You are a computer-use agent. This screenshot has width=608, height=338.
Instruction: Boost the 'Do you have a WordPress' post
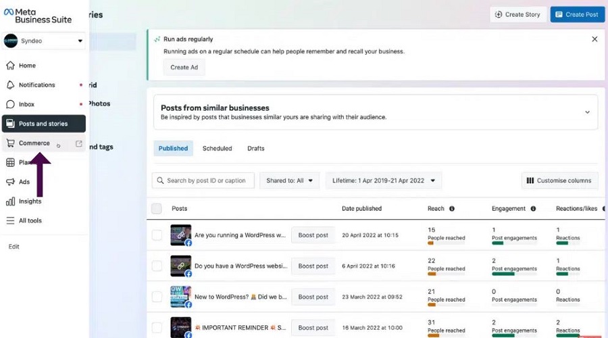(313, 266)
